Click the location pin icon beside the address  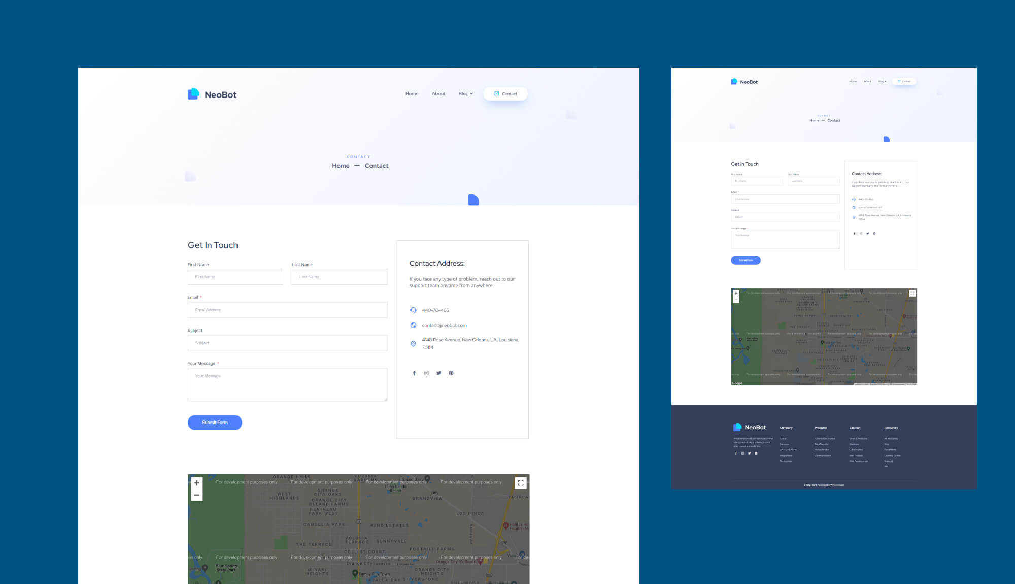click(x=413, y=343)
